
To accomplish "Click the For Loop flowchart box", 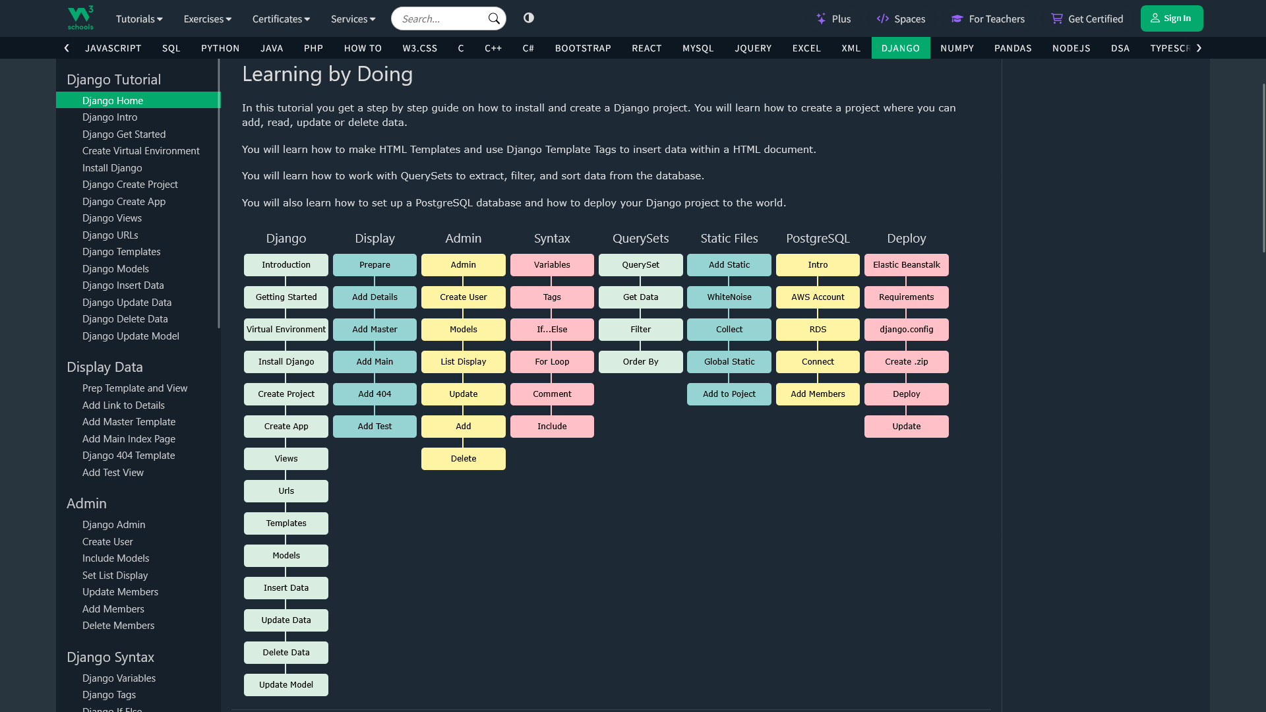I will tap(552, 362).
